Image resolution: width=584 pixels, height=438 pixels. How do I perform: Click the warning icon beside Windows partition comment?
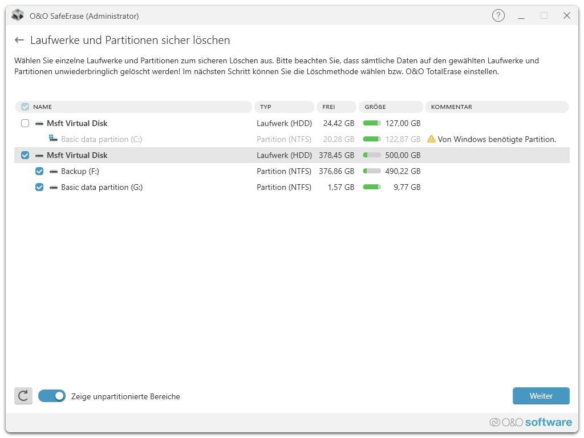431,139
